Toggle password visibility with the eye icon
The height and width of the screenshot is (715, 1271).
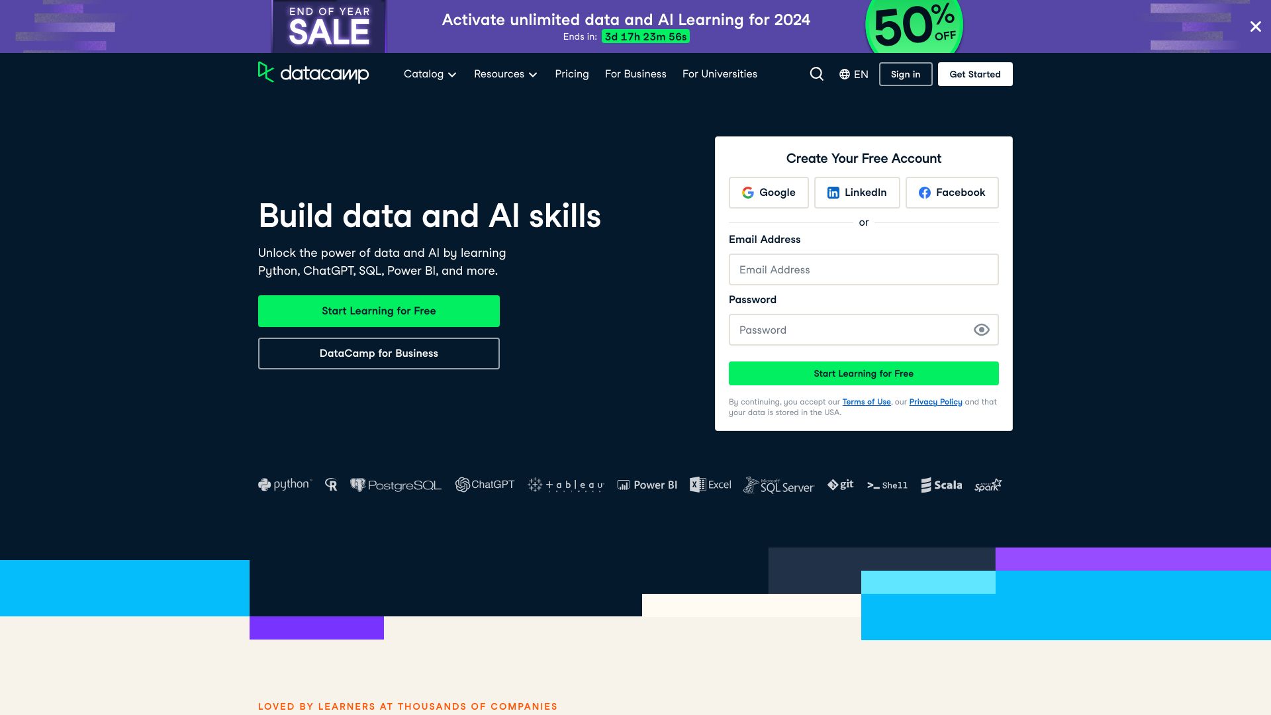(981, 329)
